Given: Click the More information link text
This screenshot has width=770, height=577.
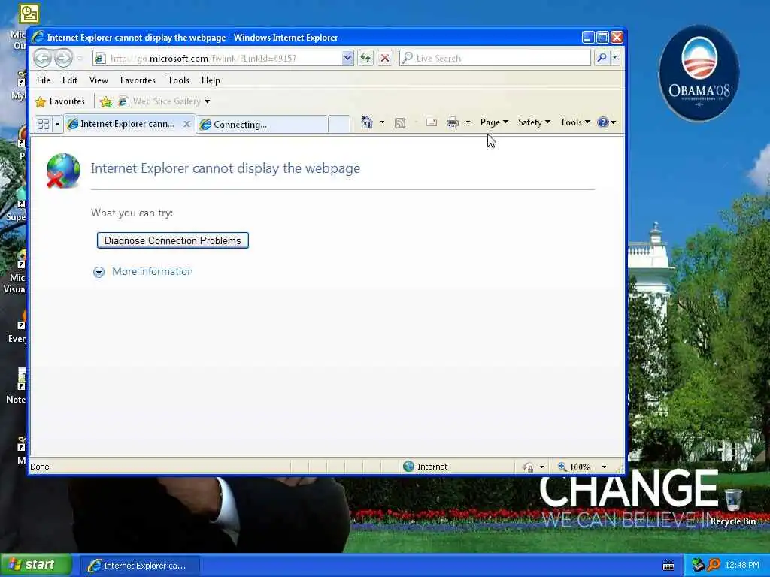Looking at the screenshot, I should [x=152, y=272].
